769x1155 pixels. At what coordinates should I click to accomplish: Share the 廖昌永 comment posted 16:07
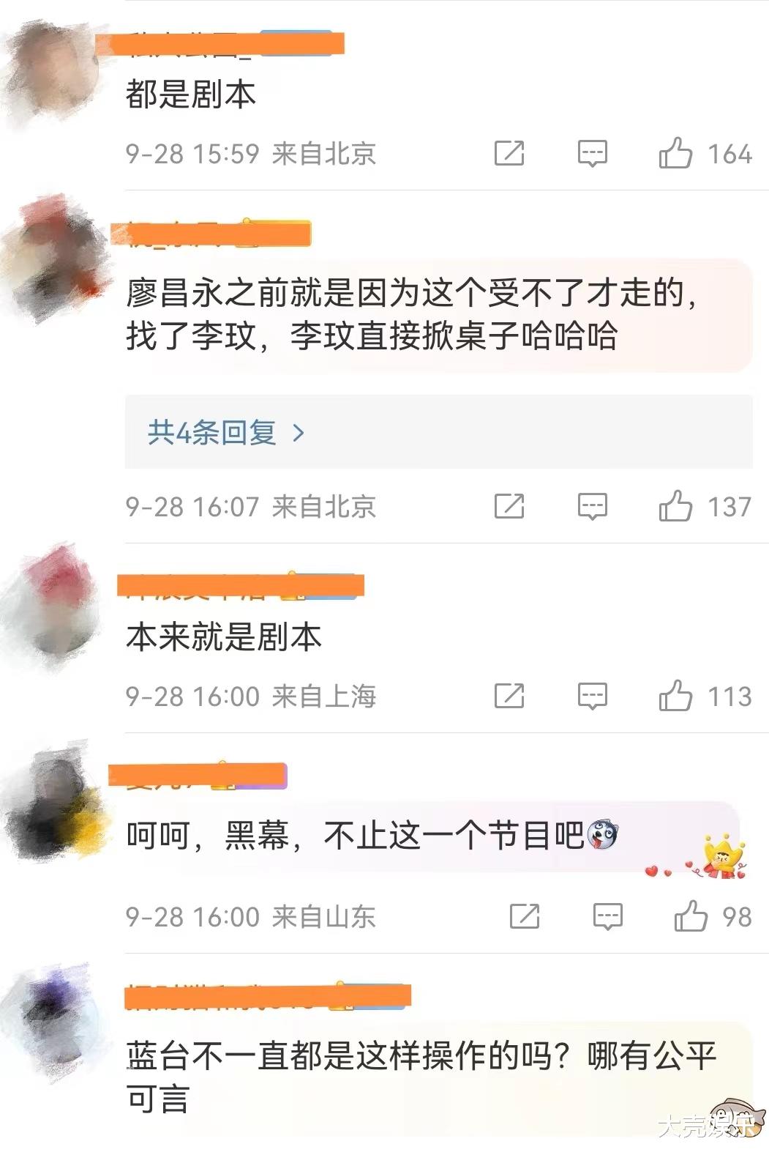509,506
